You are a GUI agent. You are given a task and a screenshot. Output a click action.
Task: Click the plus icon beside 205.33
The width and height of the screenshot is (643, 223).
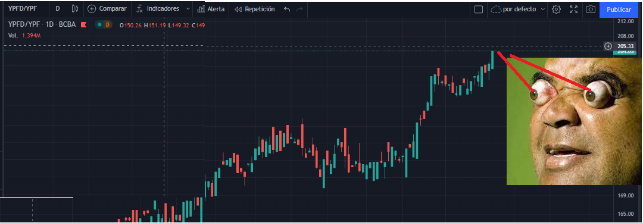coord(608,46)
